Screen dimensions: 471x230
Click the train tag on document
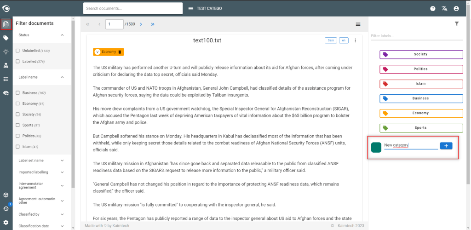(330, 40)
